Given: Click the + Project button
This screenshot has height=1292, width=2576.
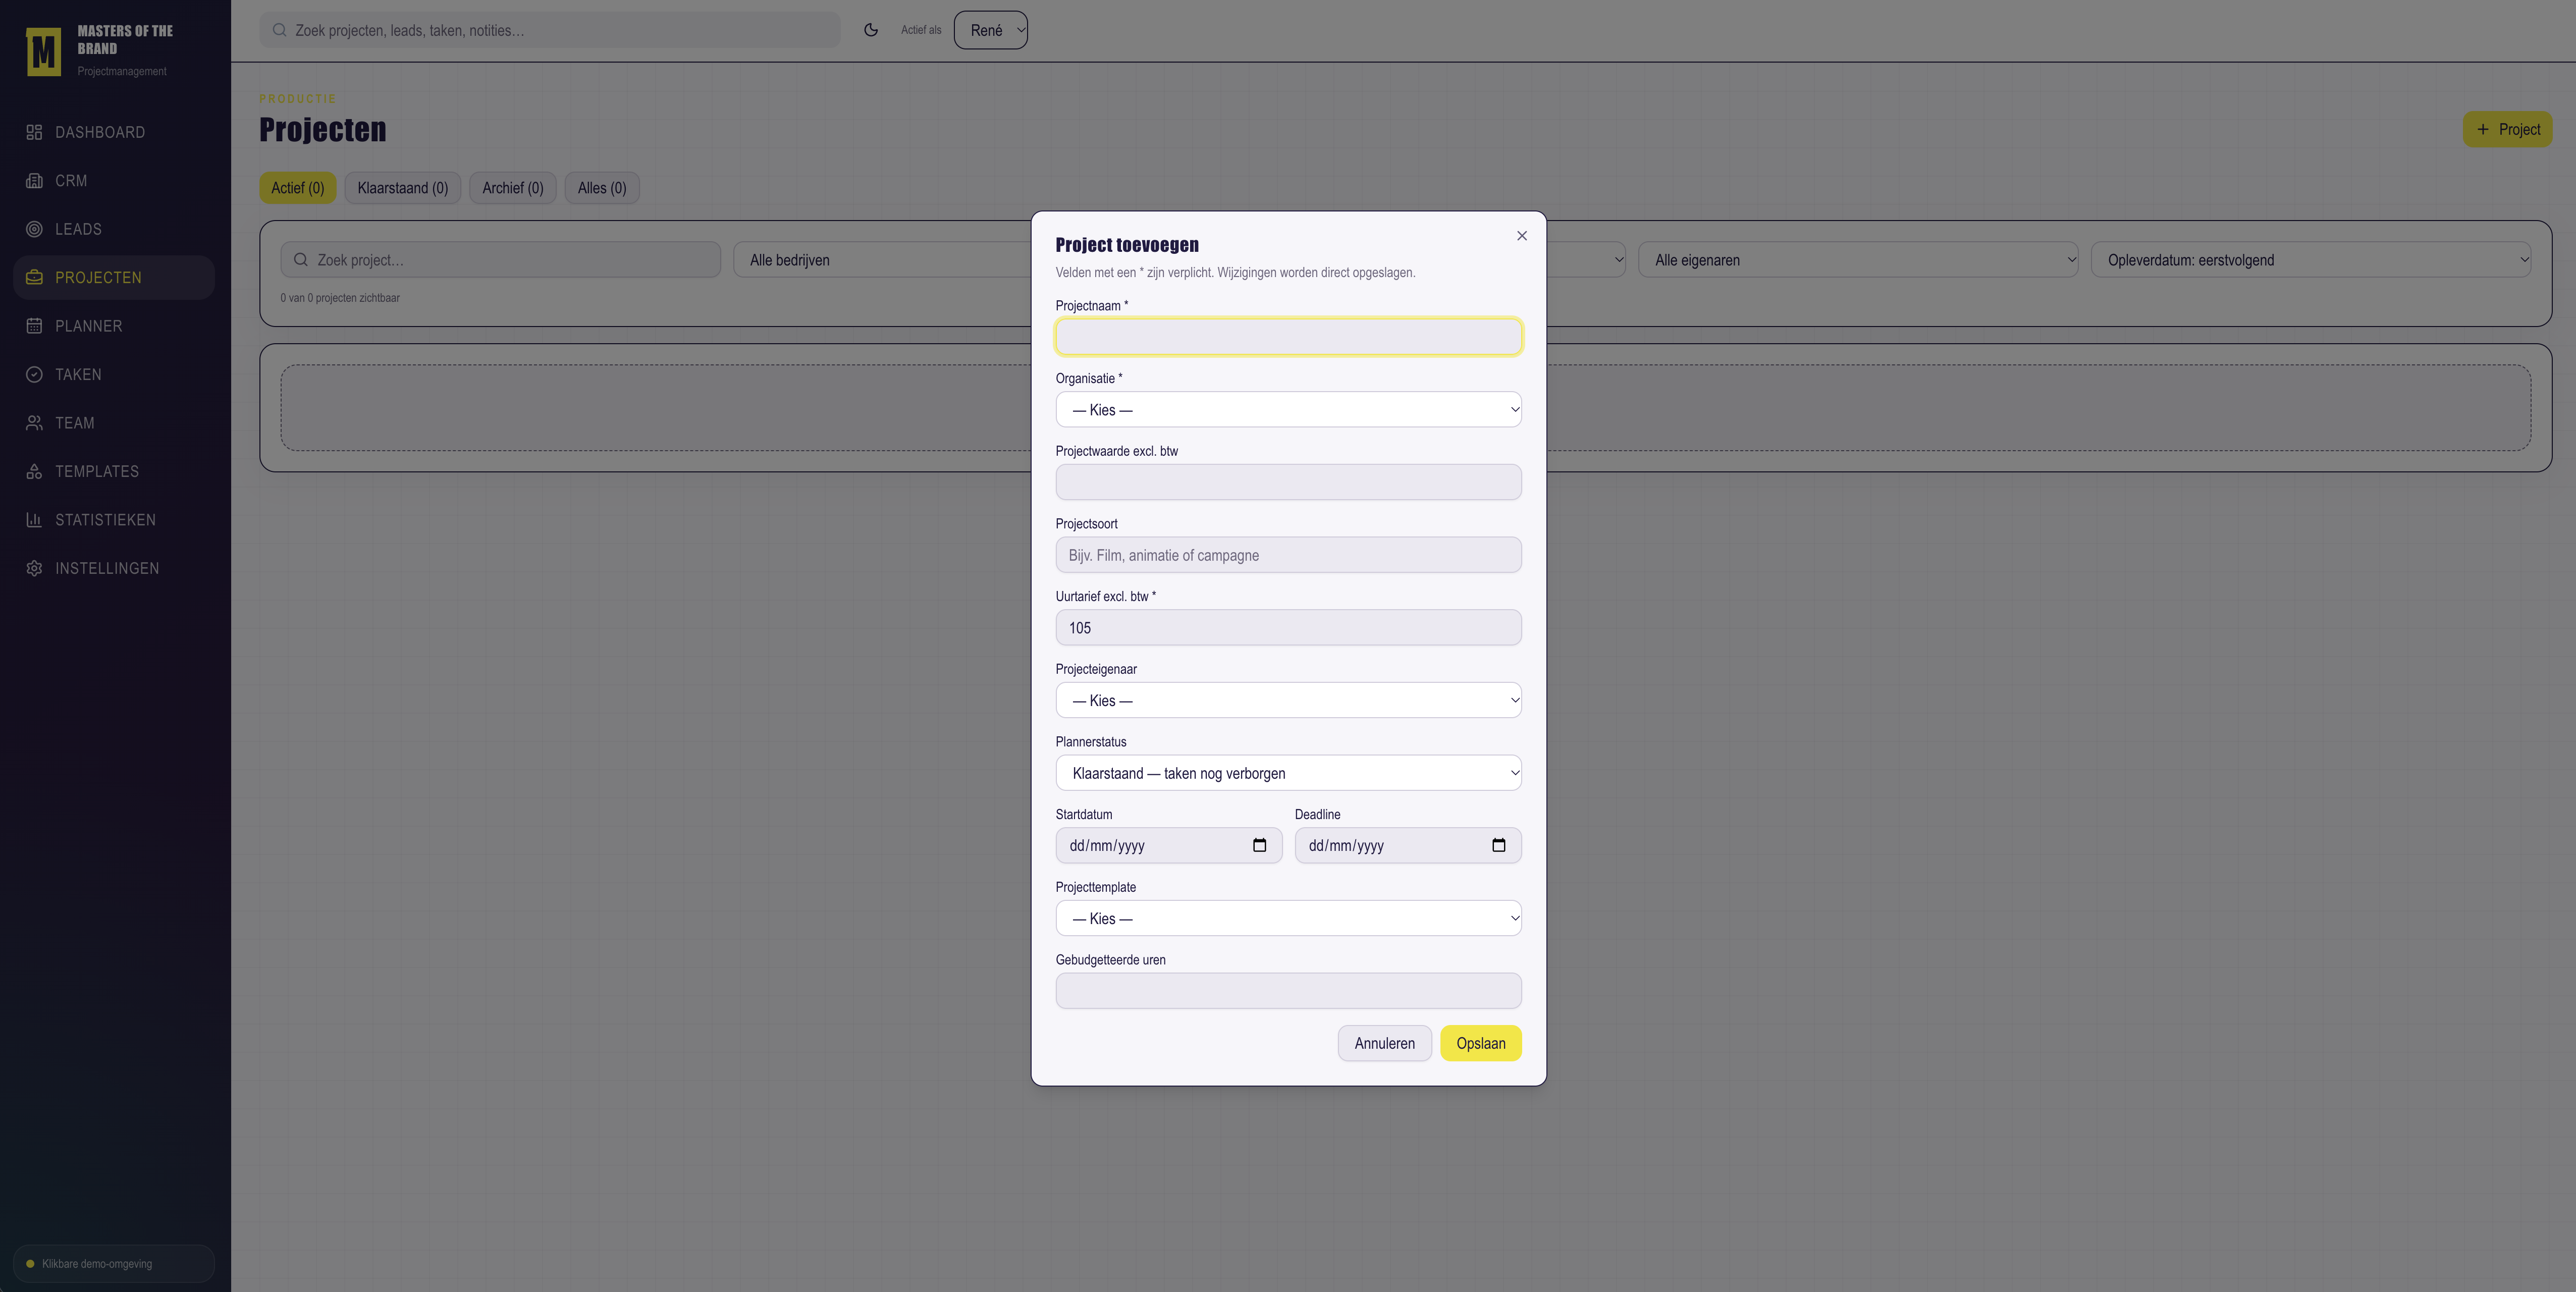Looking at the screenshot, I should pos(2508,130).
